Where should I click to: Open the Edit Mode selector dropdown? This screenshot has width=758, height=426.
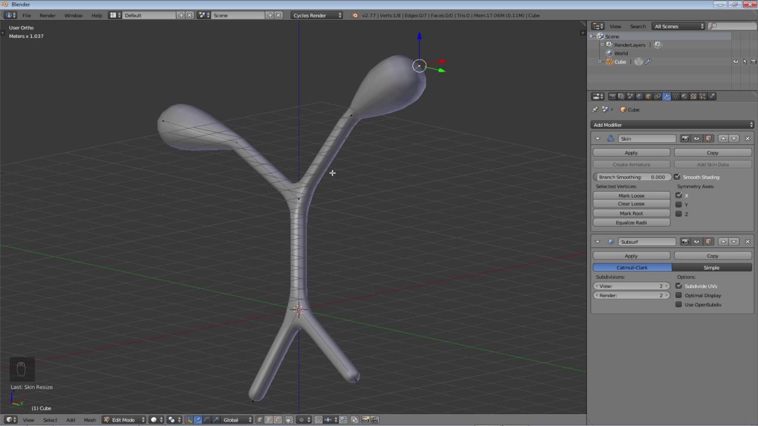124,420
